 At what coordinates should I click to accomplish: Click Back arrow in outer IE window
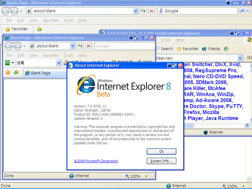coord(5,11)
